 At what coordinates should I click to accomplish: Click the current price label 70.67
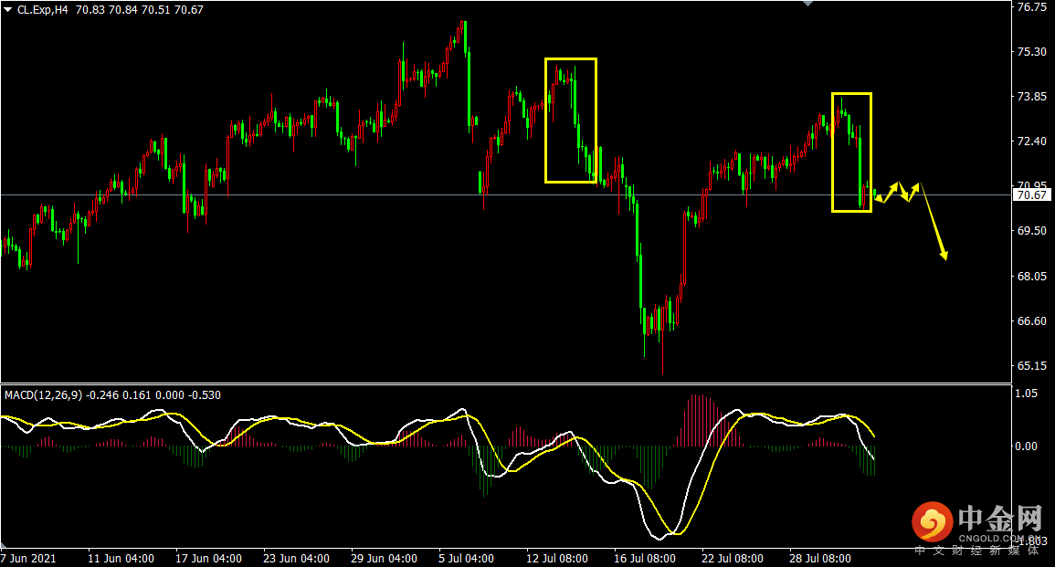(x=1031, y=195)
